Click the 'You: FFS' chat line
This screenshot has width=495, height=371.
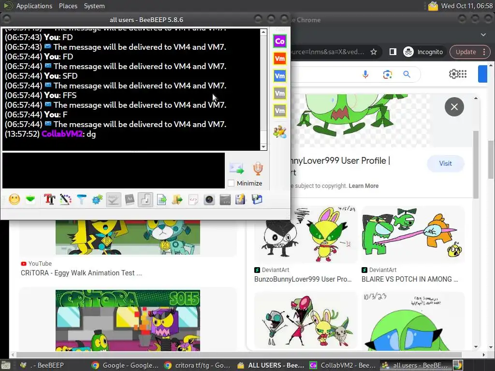tap(41, 95)
